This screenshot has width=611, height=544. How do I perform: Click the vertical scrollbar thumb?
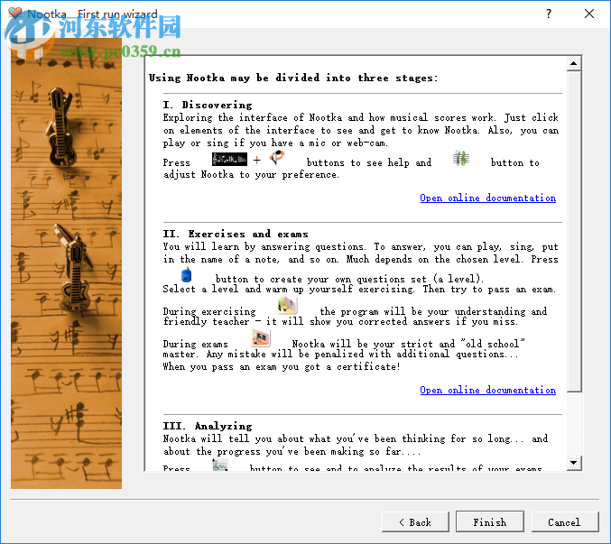574,231
